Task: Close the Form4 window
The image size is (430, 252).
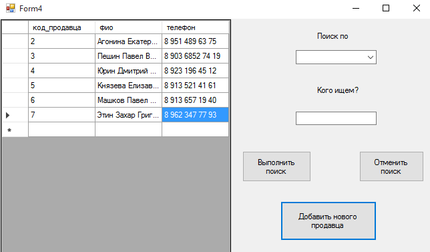Action: (x=416, y=8)
